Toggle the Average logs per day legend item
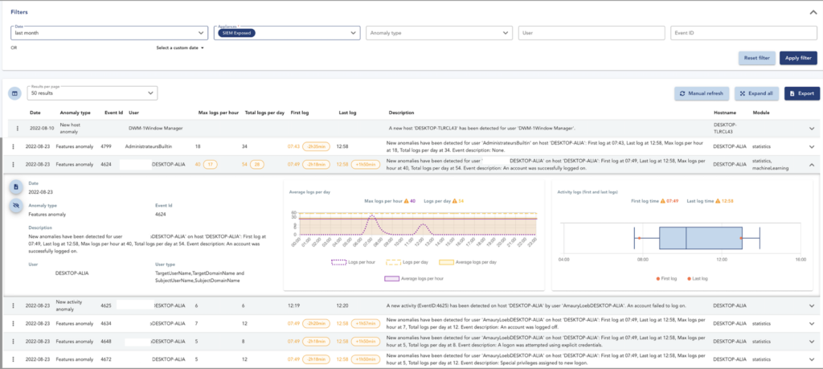 469,261
